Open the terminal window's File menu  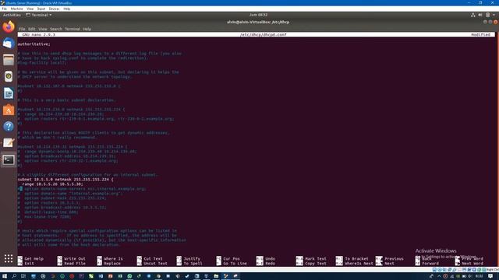(x=22, y=29)
